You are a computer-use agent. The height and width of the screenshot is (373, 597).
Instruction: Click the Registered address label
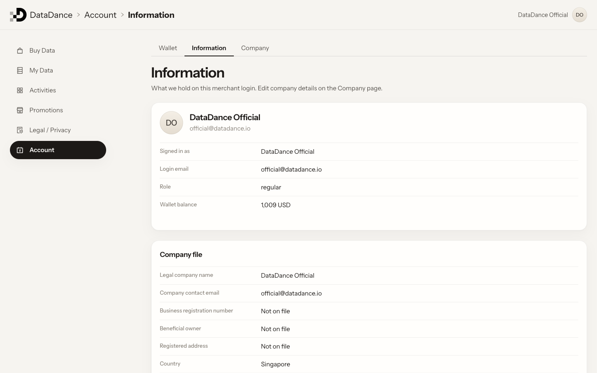coord(184,346)
